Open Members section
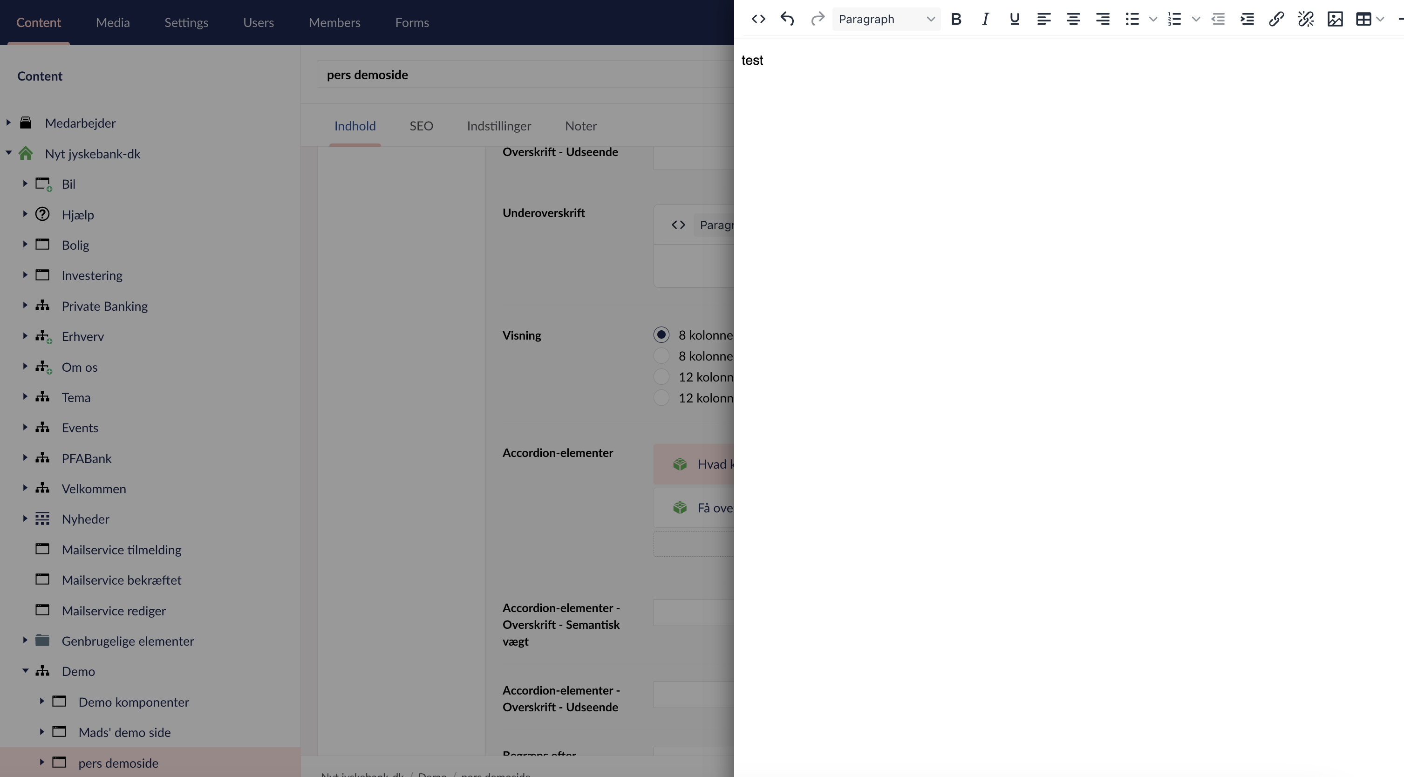Viewport: 1404px width, 777px height. point(334,22)
